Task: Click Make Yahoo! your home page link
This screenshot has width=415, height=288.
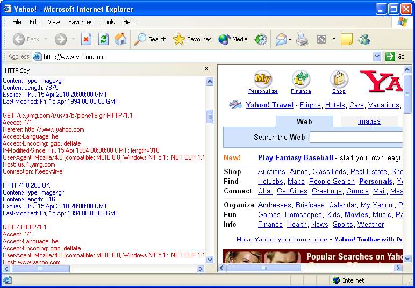Action: click(282, 239)
